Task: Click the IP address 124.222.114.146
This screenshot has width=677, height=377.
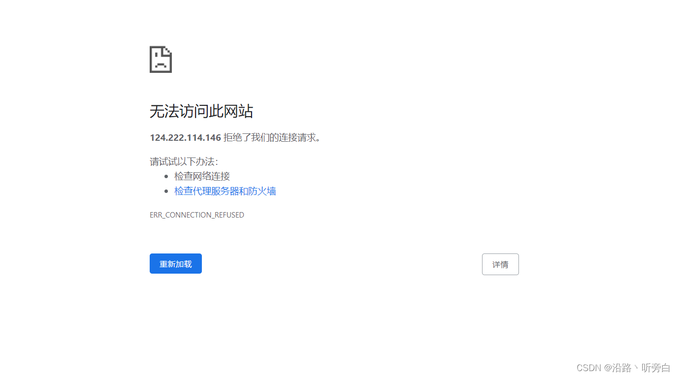Action: click(185, 137)
